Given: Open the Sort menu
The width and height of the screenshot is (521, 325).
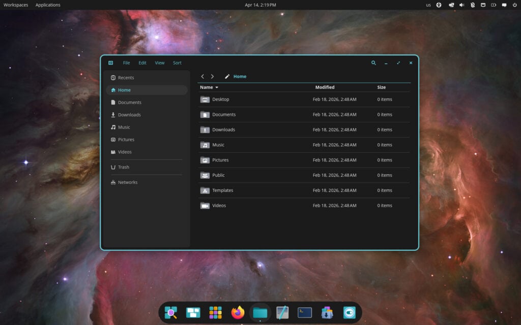Looking at the screenshot, I should click(x=177, y=62).
